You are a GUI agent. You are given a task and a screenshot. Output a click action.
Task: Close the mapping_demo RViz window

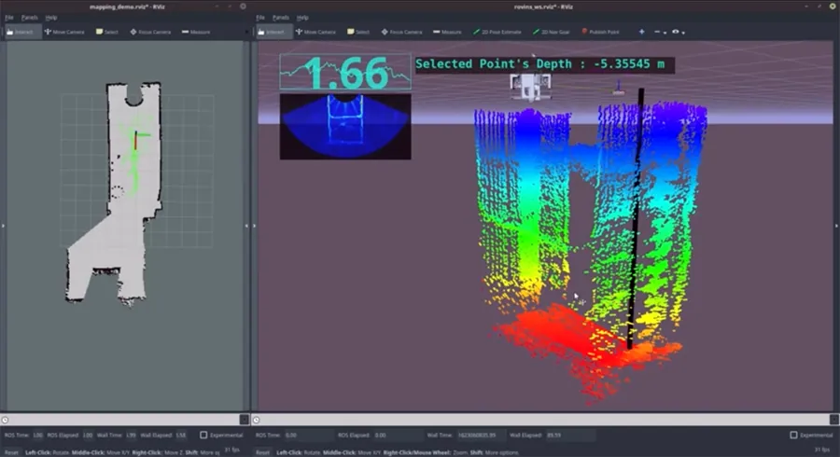(x=243, y=7)
